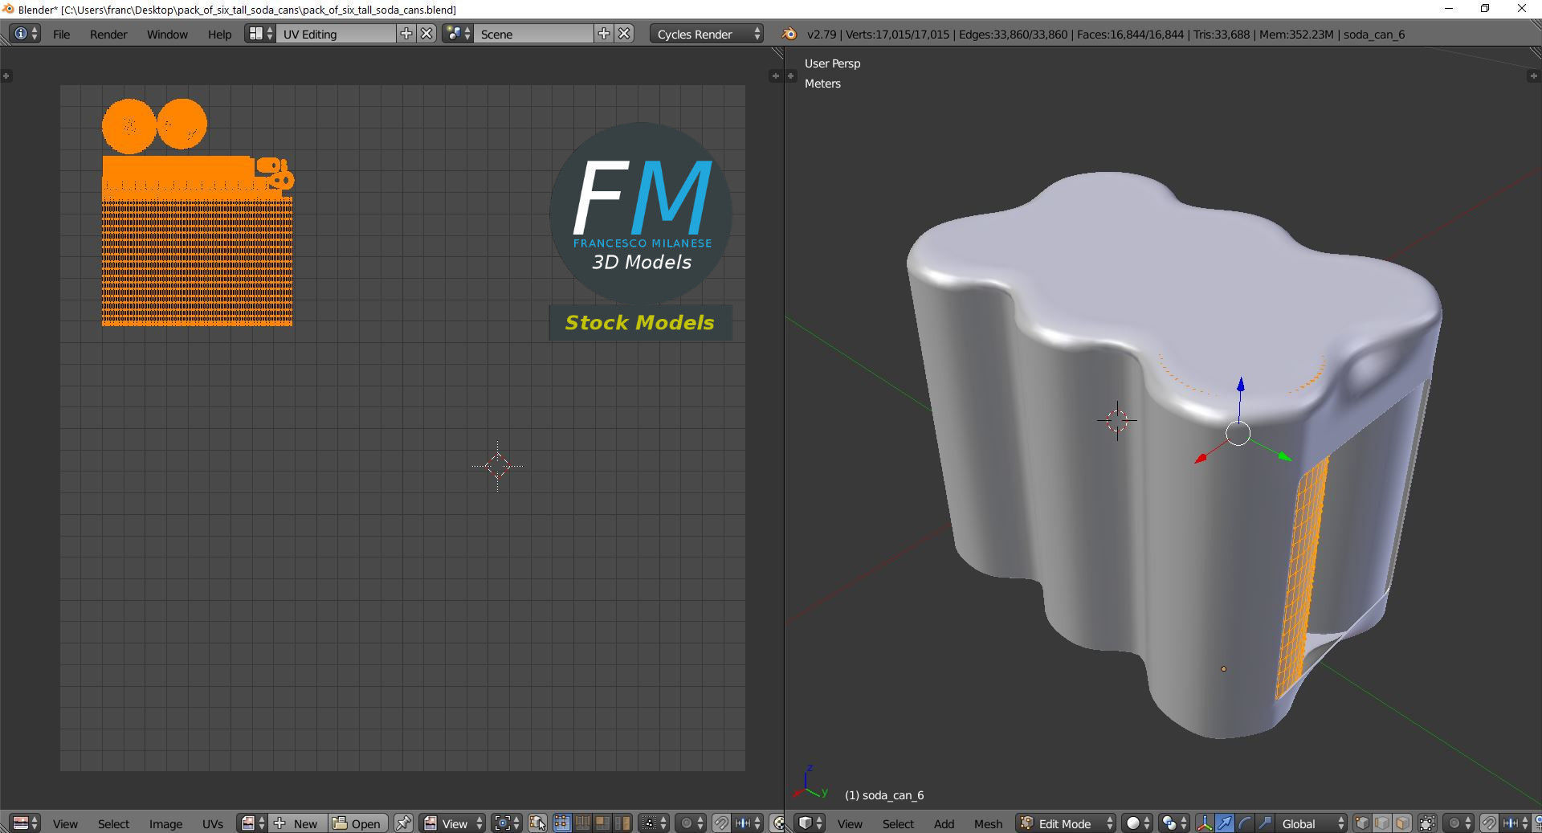The height and width of the screenshot is (833, 1542).
Task: Click the Blender logo in info header
Action: 789,34
